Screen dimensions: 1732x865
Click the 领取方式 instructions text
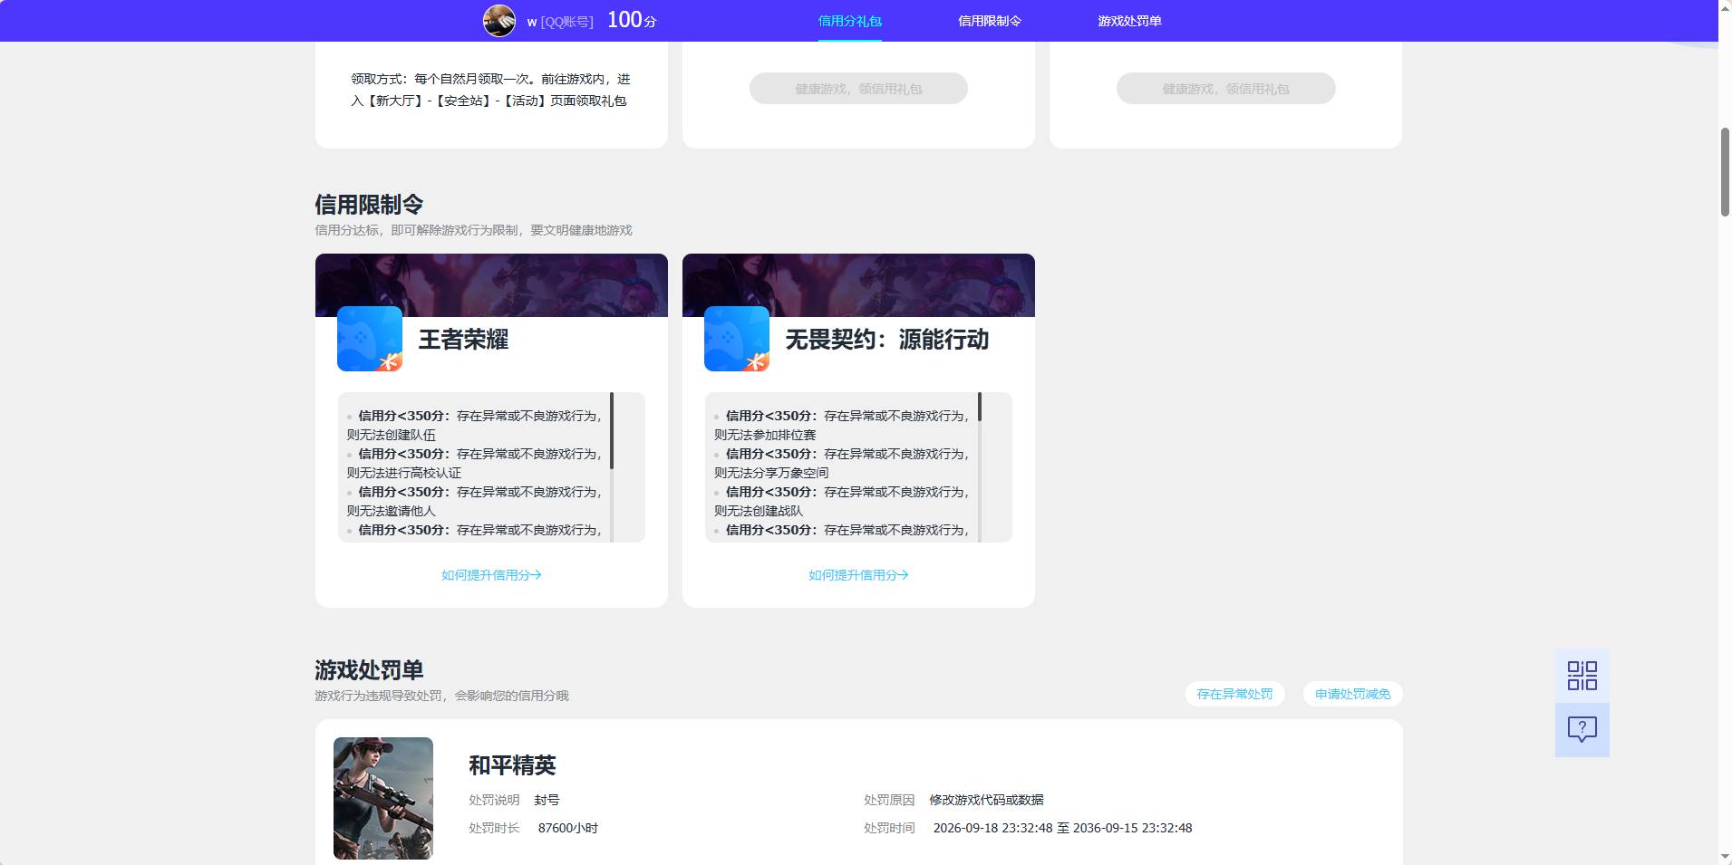pos(490,90)
